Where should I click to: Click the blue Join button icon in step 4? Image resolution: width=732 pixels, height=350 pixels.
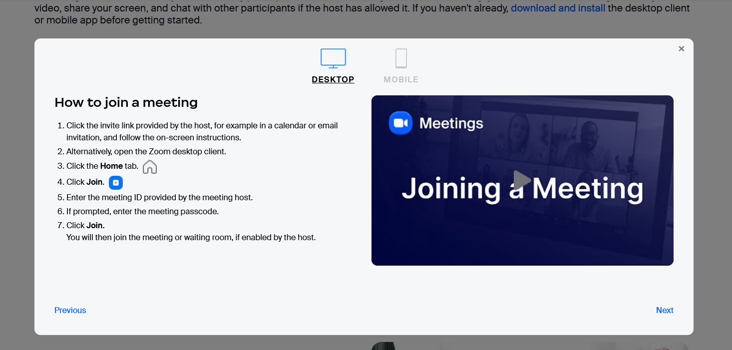[x=115, y=182]
